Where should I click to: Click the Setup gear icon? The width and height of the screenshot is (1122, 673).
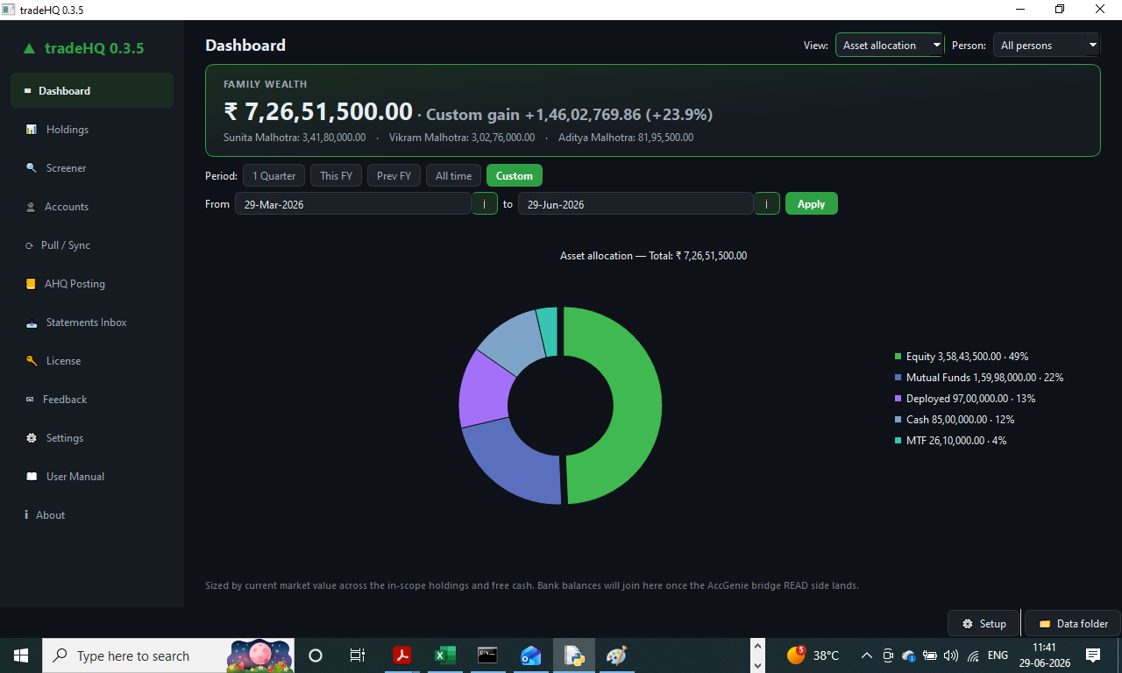(968, 624)
